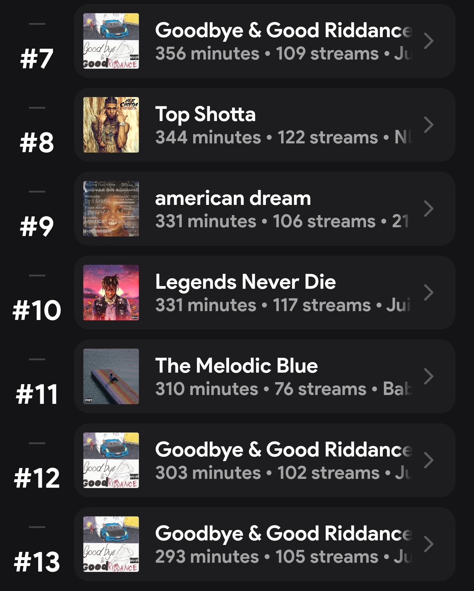The width and height of the screenshot is (474, 591).
Task: Expand american dream using its right chevron
Action: [x=428, y=209]
